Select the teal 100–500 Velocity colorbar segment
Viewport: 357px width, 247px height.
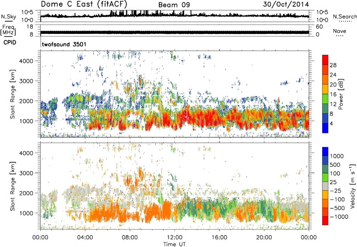[325, 169]
